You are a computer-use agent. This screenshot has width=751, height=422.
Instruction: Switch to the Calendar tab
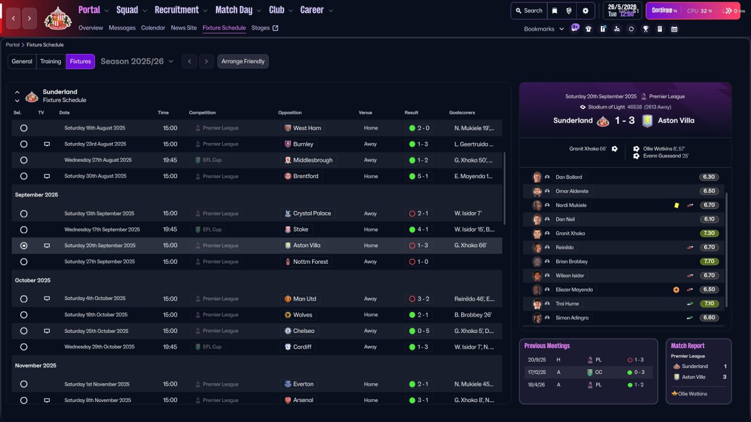pos(153,28)
